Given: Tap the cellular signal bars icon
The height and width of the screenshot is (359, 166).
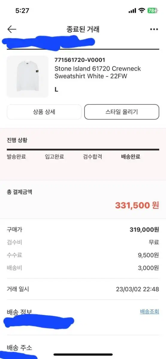Looking at the screenshot, I should click(x=132, y=11).
